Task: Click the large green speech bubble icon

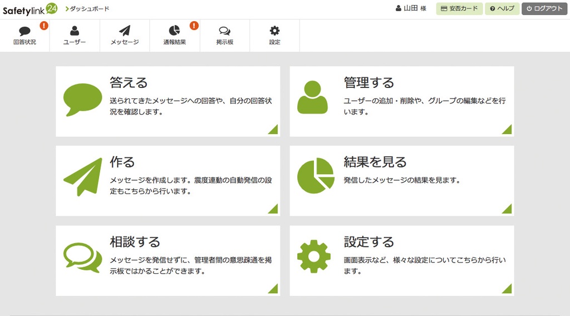Action: click(82, 100)
